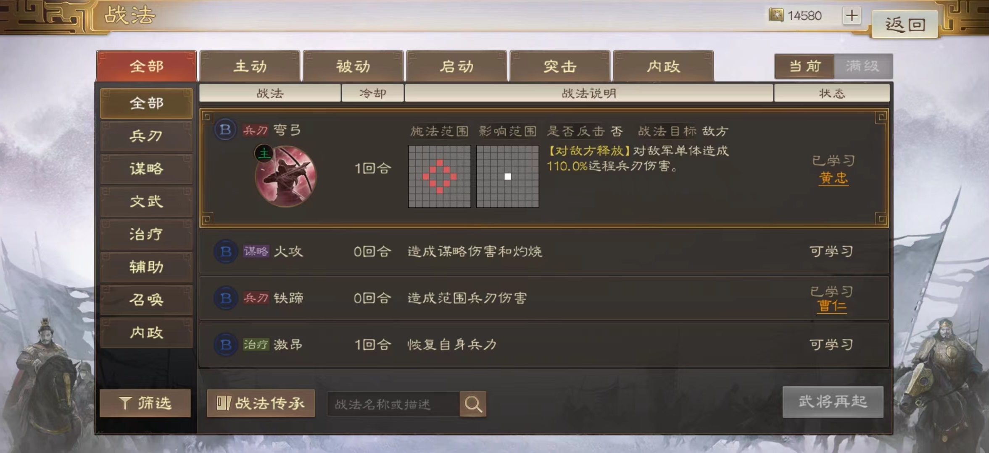Viewport: 989px width, 453px height.
Task: Click the 弯弓 archer portrait icon
Action: tap(285, 176)
